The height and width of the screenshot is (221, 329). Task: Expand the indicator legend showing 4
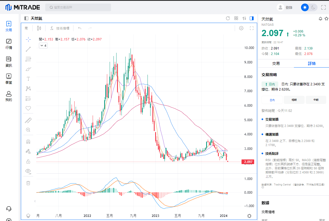43,46
